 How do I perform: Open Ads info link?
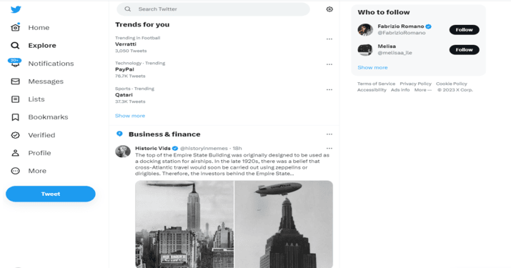coord(400,90)
